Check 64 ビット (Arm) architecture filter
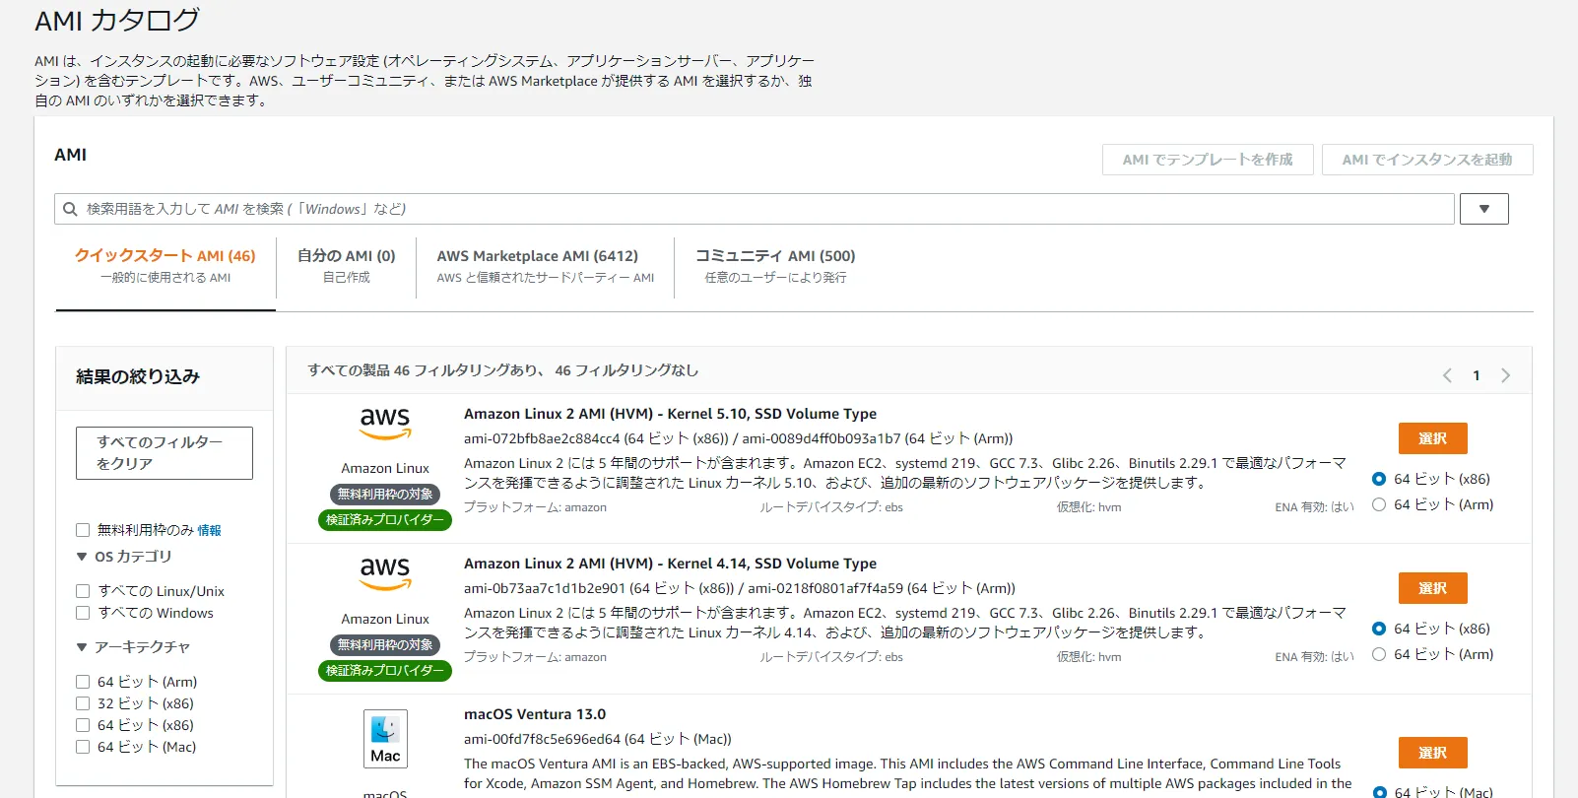The image size is (1578, 798). tap(83, 682)
